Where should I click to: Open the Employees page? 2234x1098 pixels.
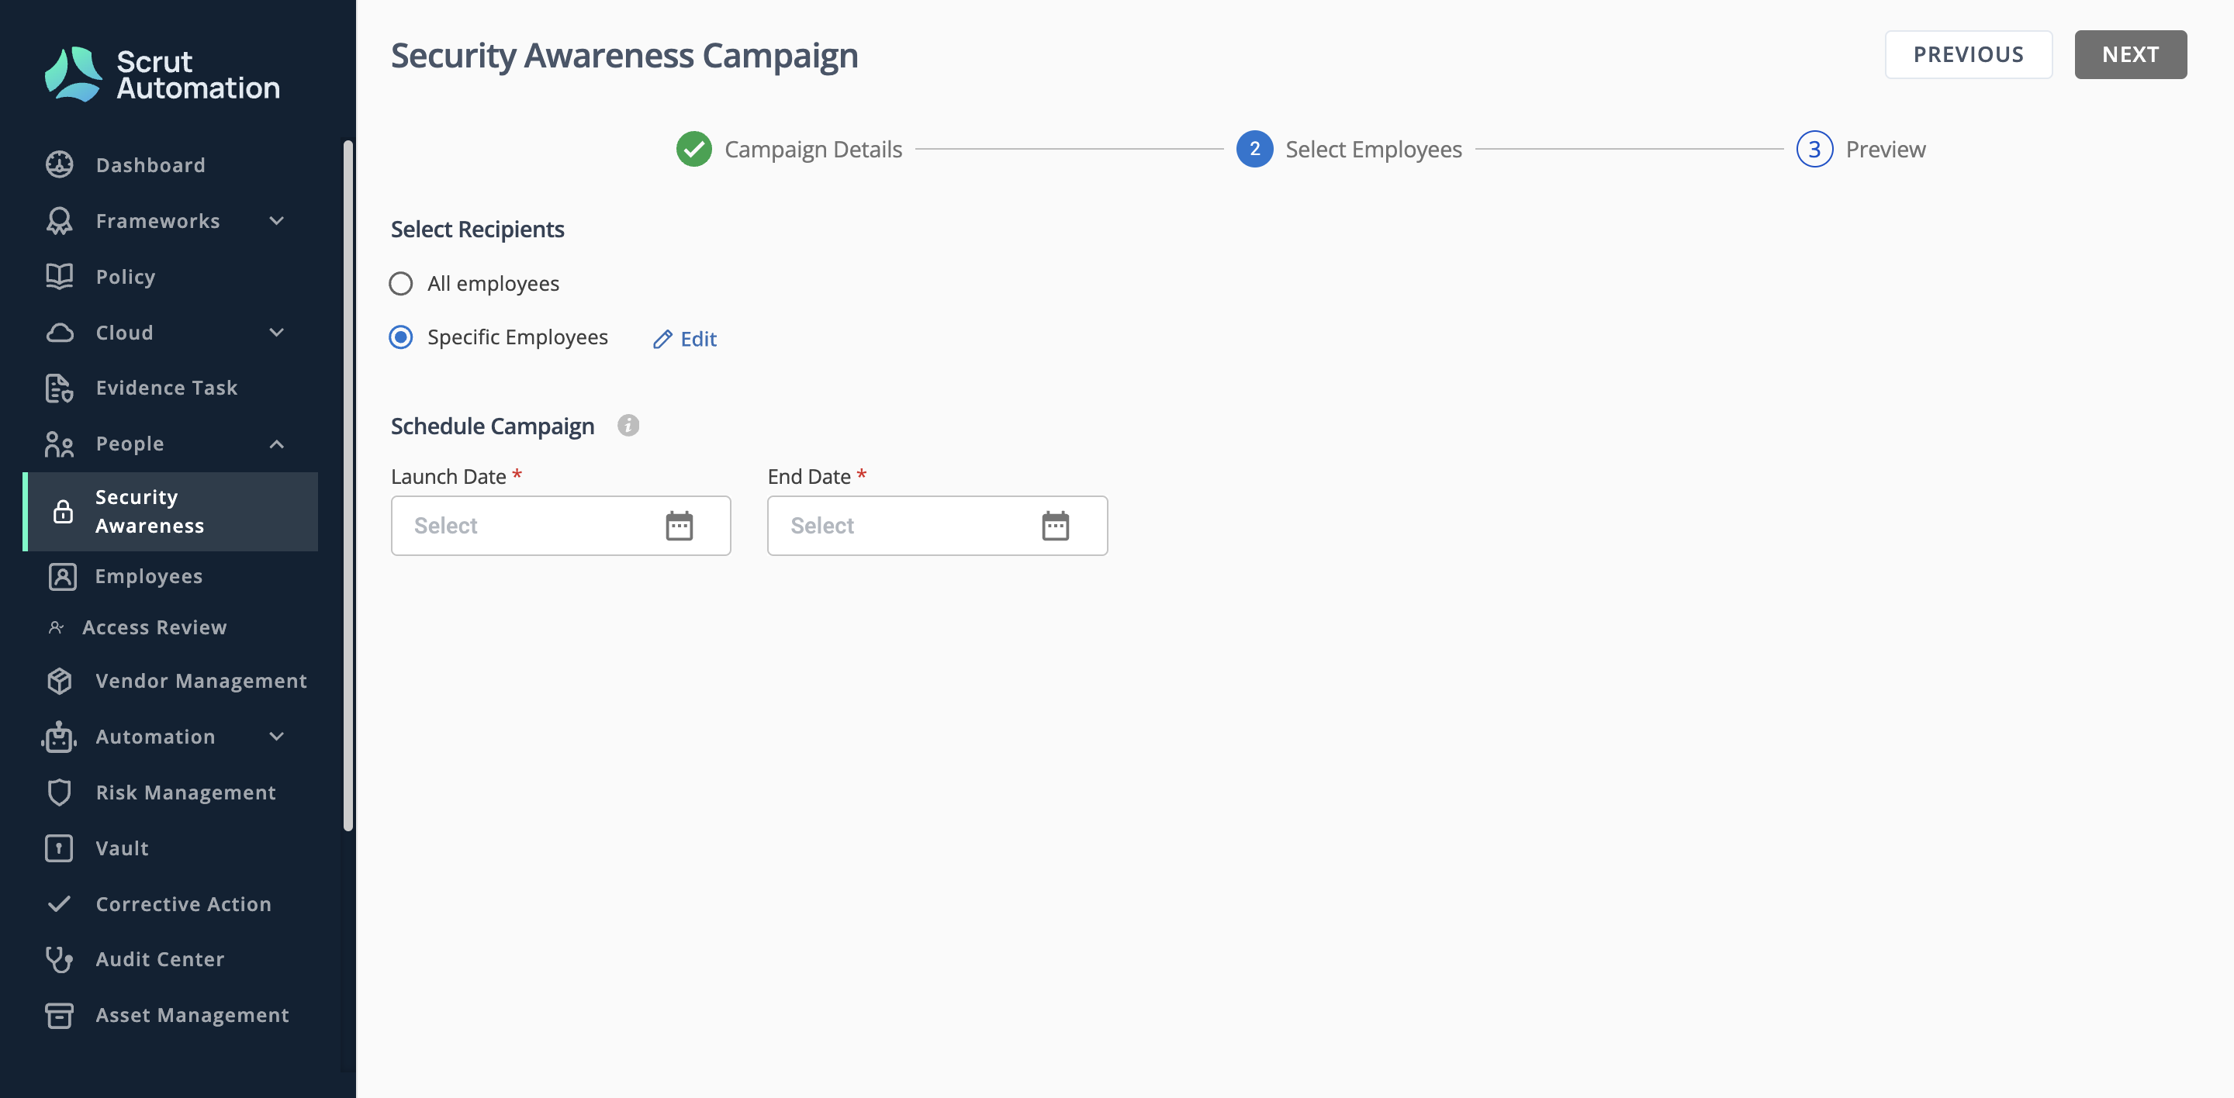pyautogui.click(x=148, y=576)
